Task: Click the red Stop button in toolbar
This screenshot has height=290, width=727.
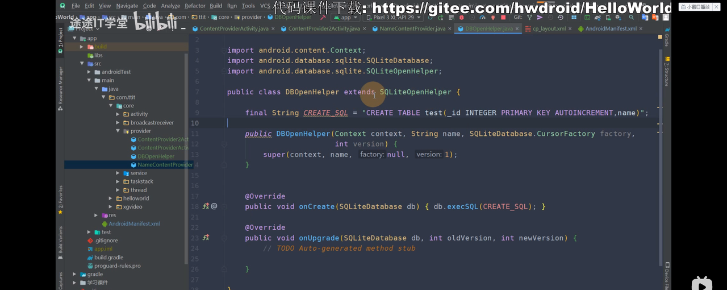Action: click(503, 17)
